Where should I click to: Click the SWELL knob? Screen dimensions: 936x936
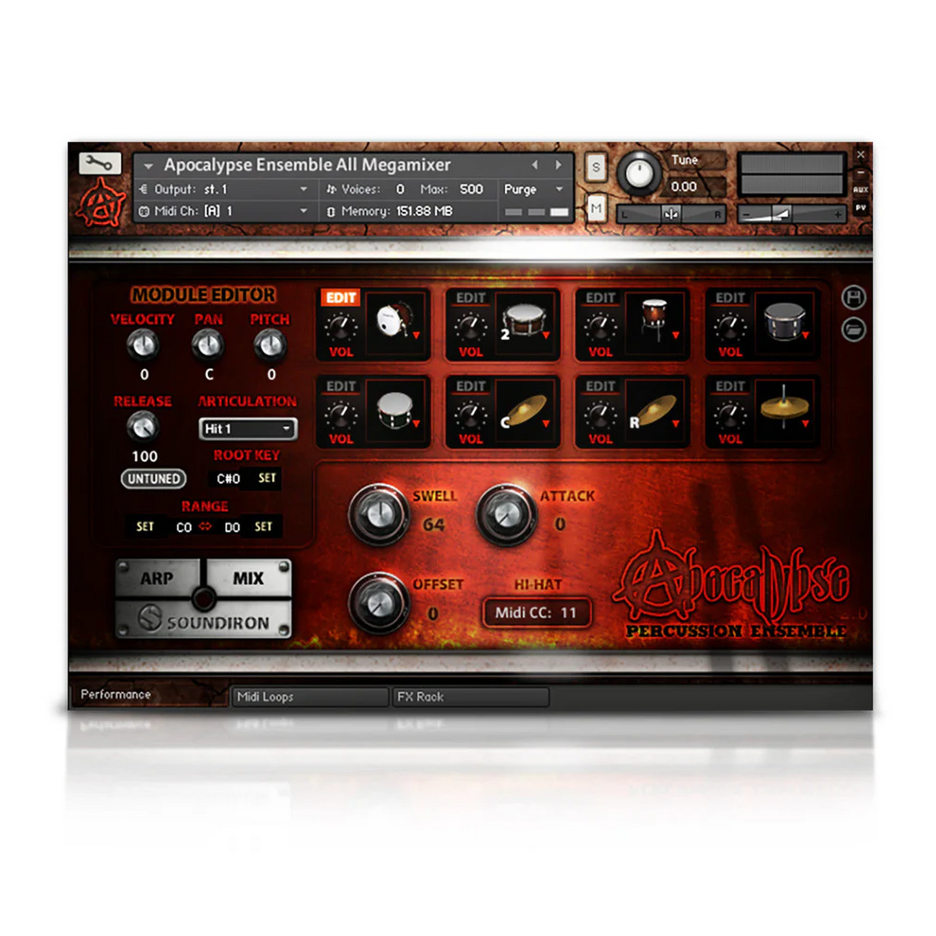tap(378, 514)
